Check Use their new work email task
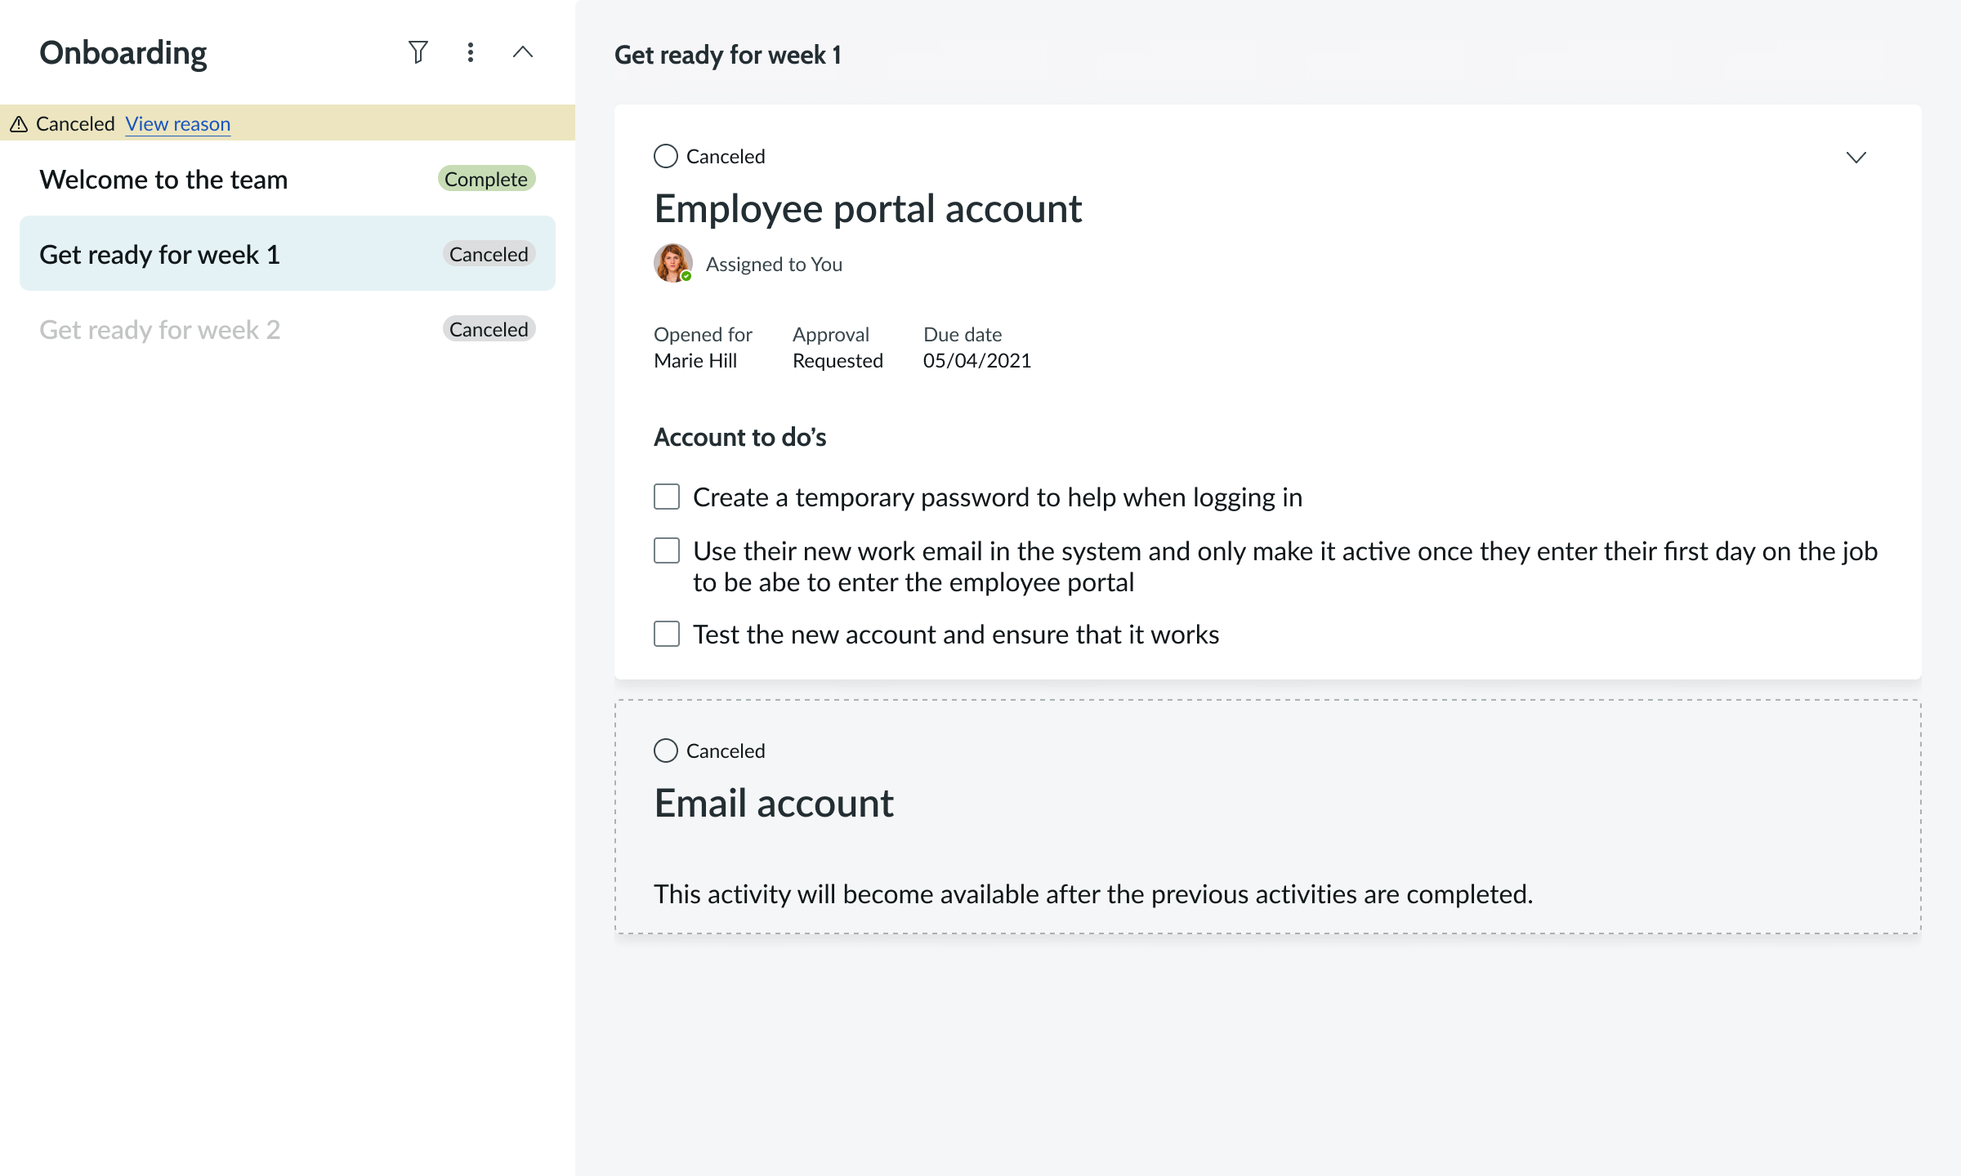The image size is (1961, 1176). (667, 550)
